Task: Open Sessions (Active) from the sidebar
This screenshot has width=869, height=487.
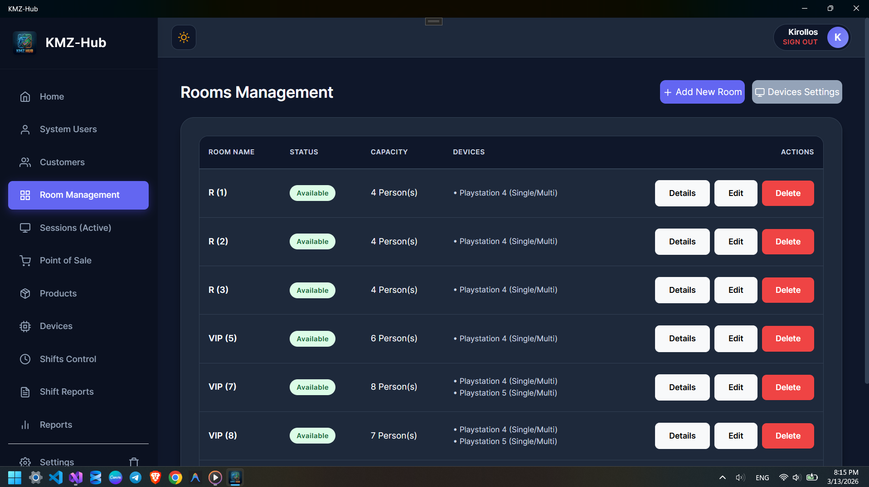Action: (x=75, y=228)
